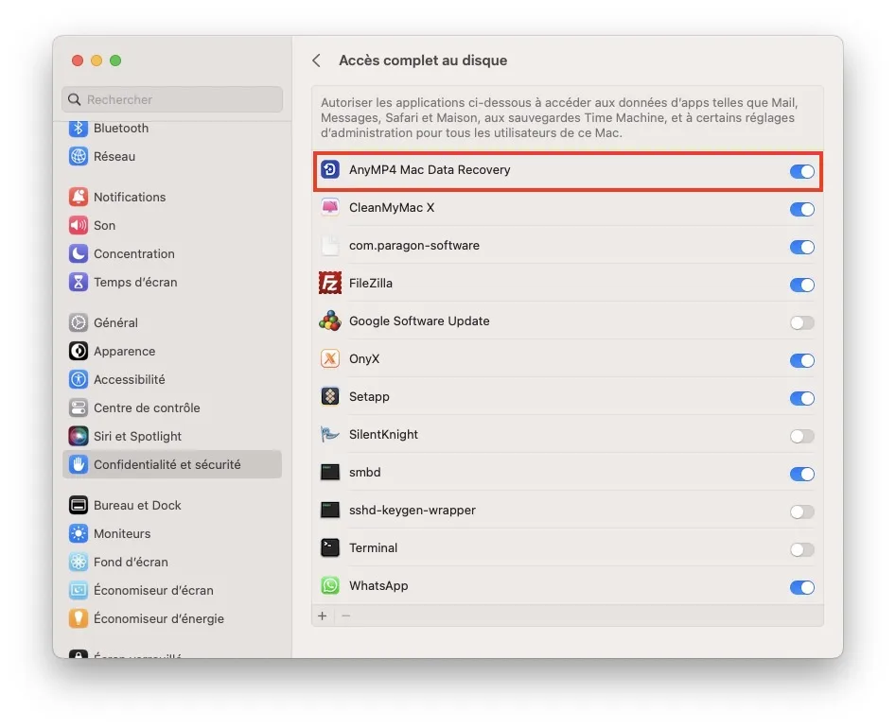
Task: Click the CleanMyMac X app icon
Action: point(329,209)
